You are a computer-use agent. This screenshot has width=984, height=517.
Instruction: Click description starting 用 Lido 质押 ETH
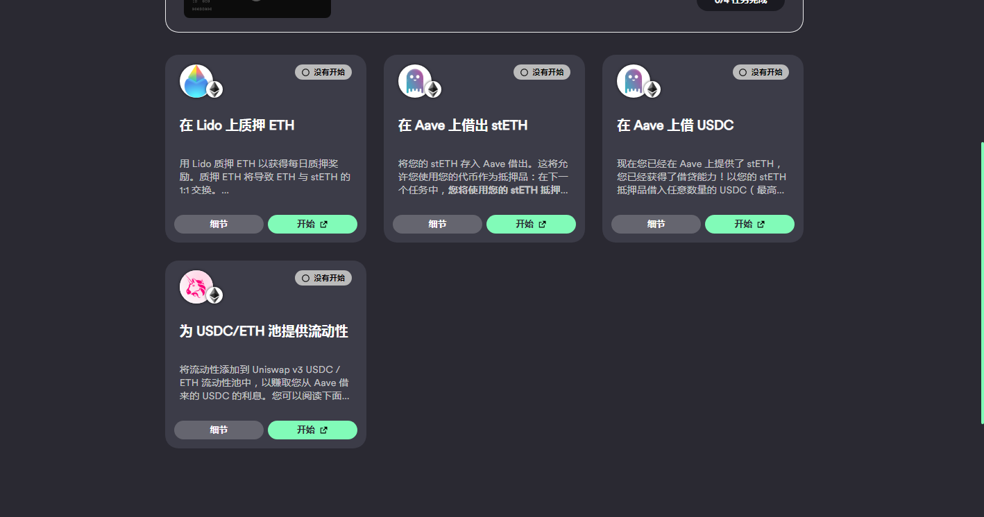tap(265, 177)
